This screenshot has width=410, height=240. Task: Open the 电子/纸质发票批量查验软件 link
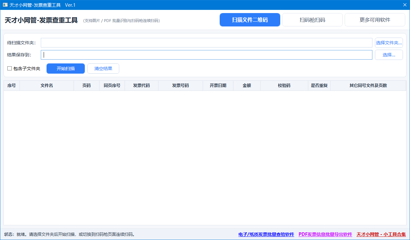tap(266, 235)
